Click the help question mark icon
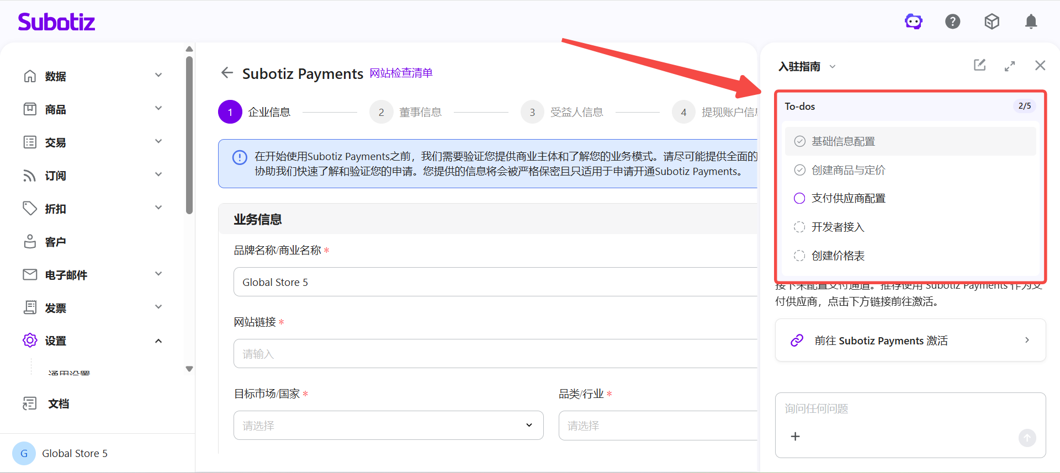This screenshot has height=473, width=1060. tap(952, 22)
